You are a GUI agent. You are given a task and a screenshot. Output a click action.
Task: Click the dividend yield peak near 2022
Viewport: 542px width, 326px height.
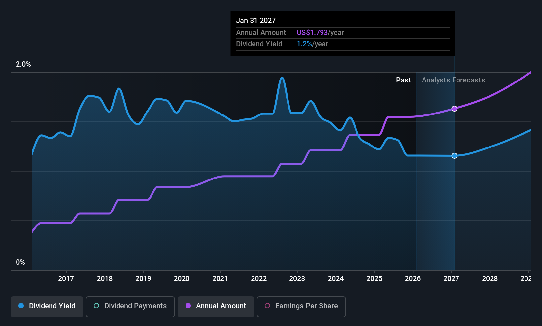pyautogui.click(x=282, y=78)
